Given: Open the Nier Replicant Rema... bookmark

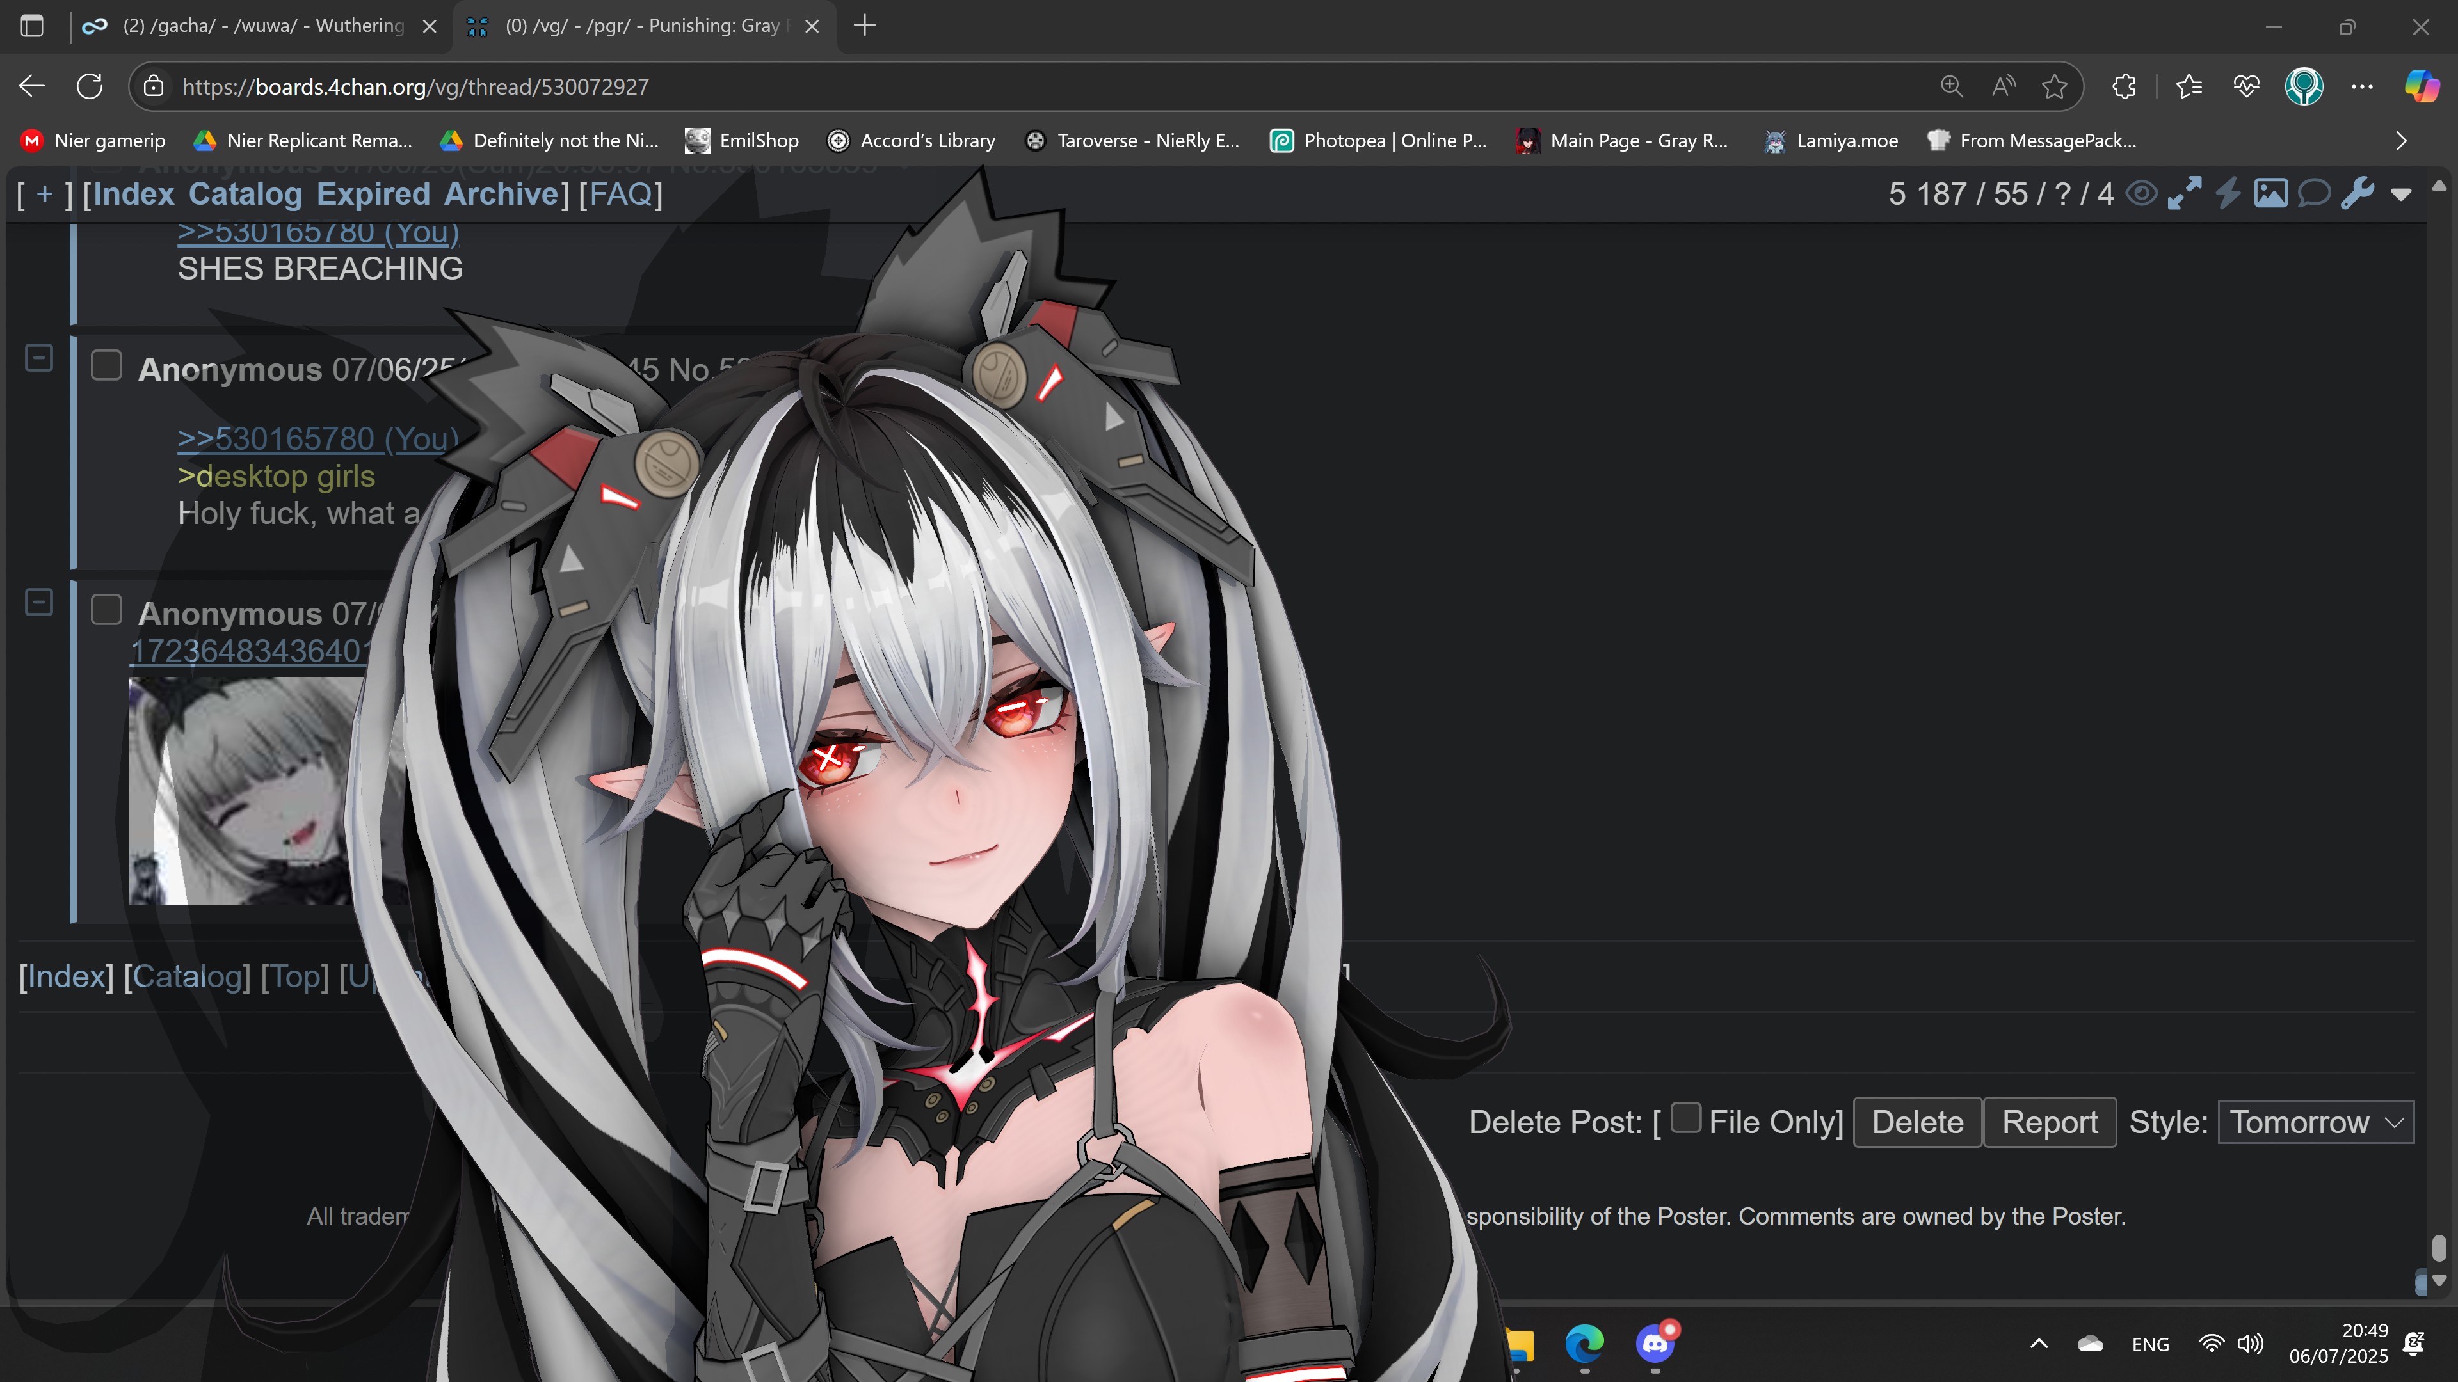Looking at the screenshot, I should [303, 141].
